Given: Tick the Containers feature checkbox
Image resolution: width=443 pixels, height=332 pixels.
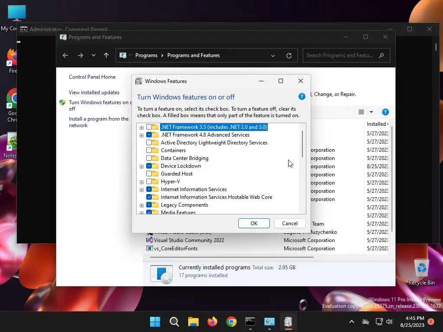Looking at the screenshot, I should pyautogui.click(x=149, y=150).
